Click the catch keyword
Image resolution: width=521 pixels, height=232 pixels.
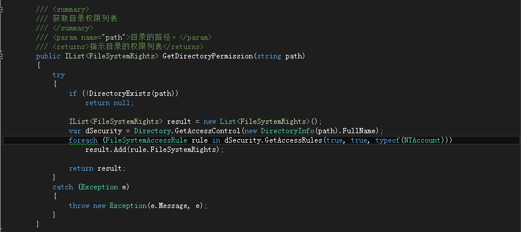click(x=63, y=187)
